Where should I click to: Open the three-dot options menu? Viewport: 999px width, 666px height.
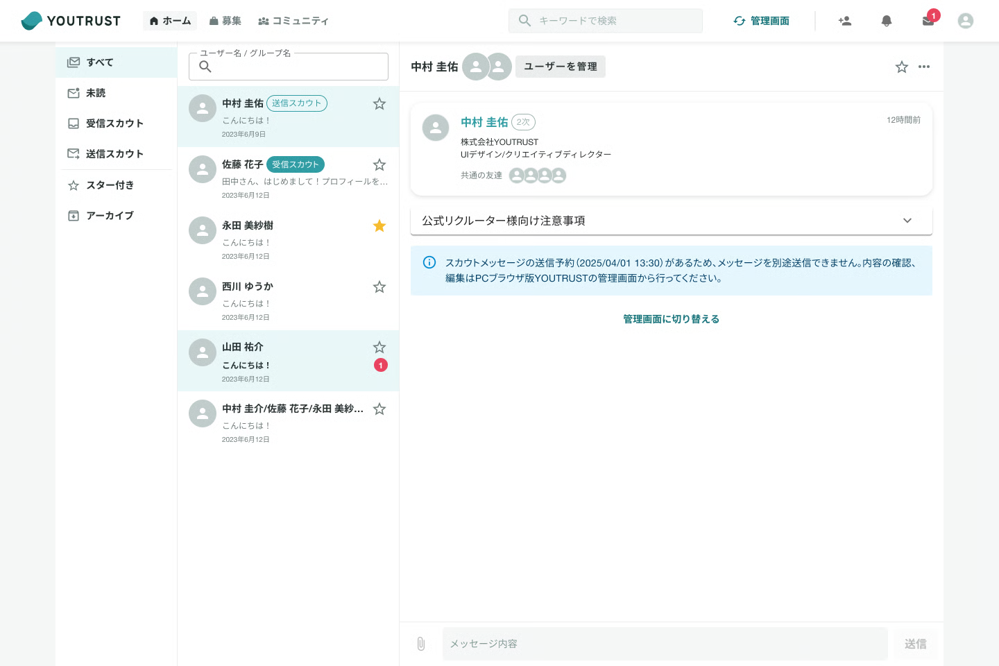click(x=924, y=67)
